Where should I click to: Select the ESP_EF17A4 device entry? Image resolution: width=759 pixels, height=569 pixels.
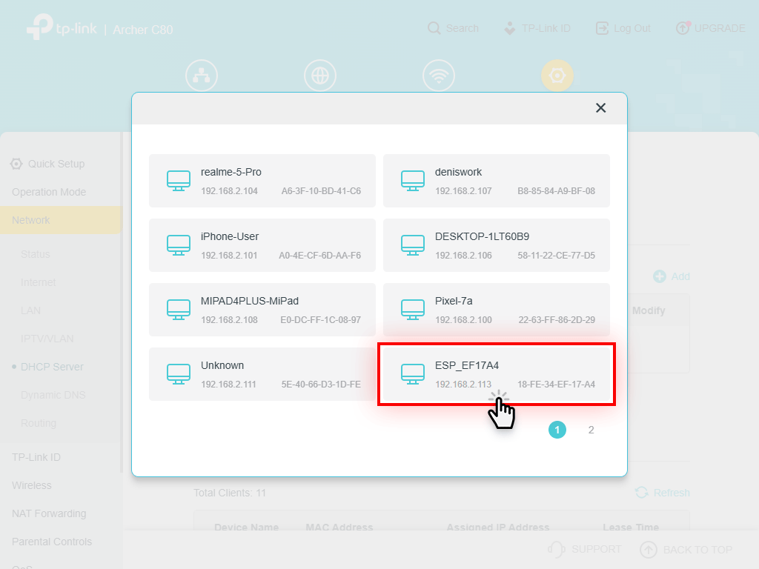click(496, 374)
